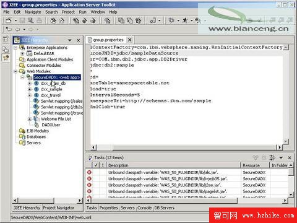Close the group.properties editor tab
This screenshot has width=297, height=223.
click(x=129, y=40)
